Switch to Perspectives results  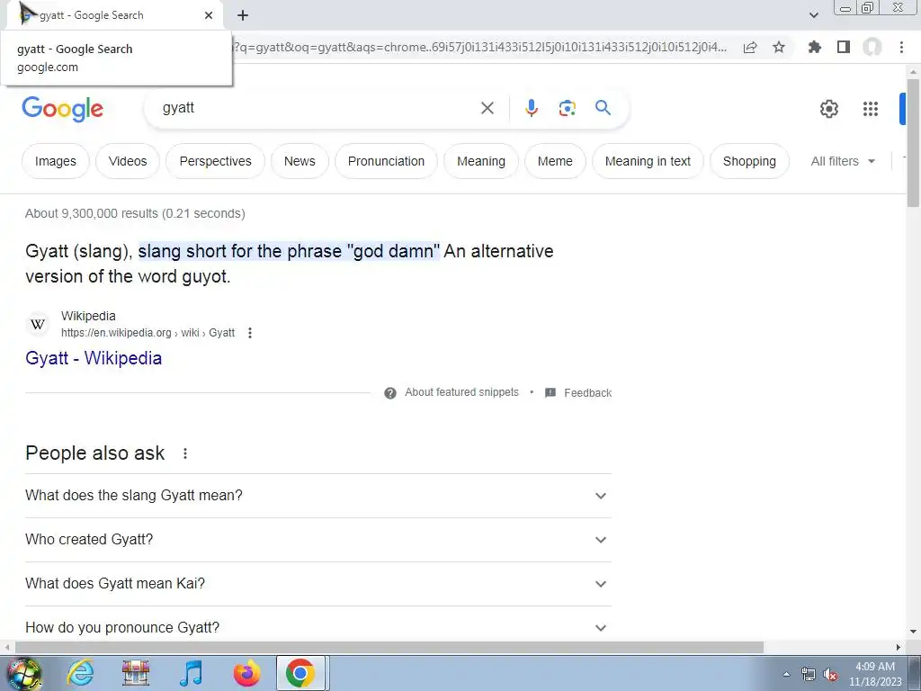[215, 161]
